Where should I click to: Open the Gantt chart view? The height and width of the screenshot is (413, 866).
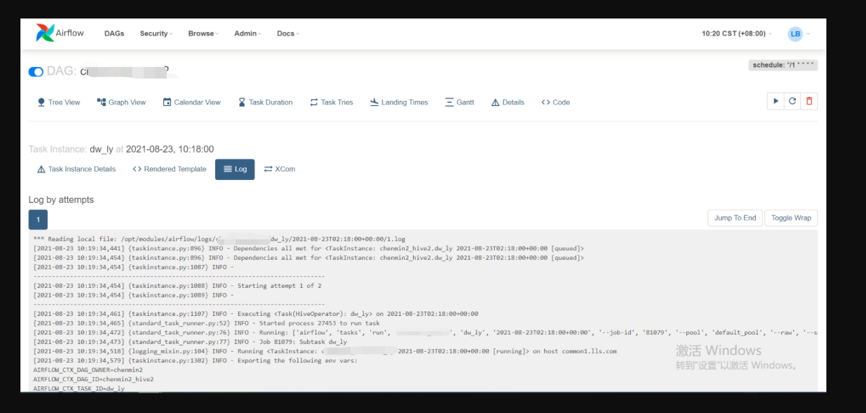pyautogui.click(x=459, y=101)
